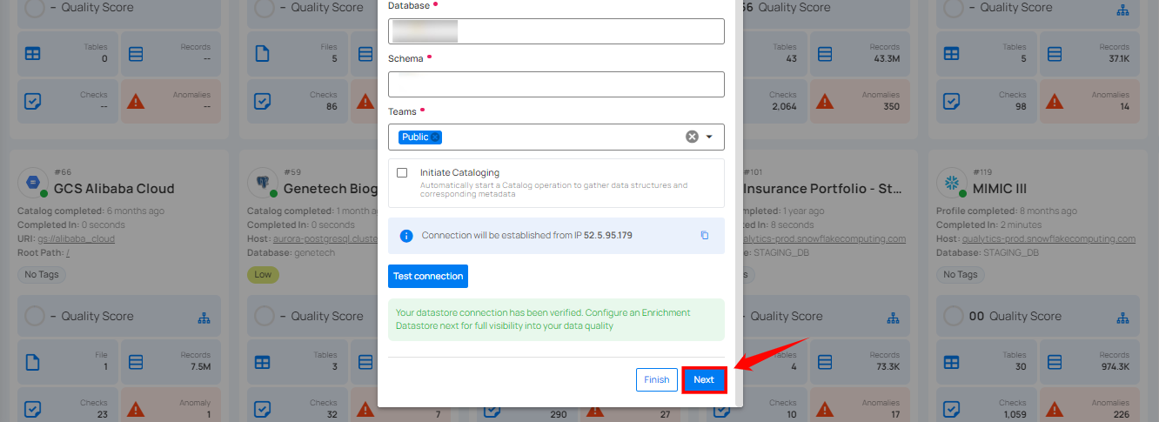Click the info icon beside connection IP

pos(405,236)
